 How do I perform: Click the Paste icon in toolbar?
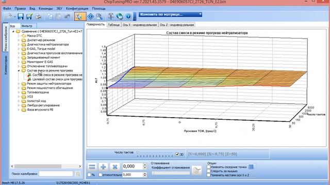[x=58, y=16]
